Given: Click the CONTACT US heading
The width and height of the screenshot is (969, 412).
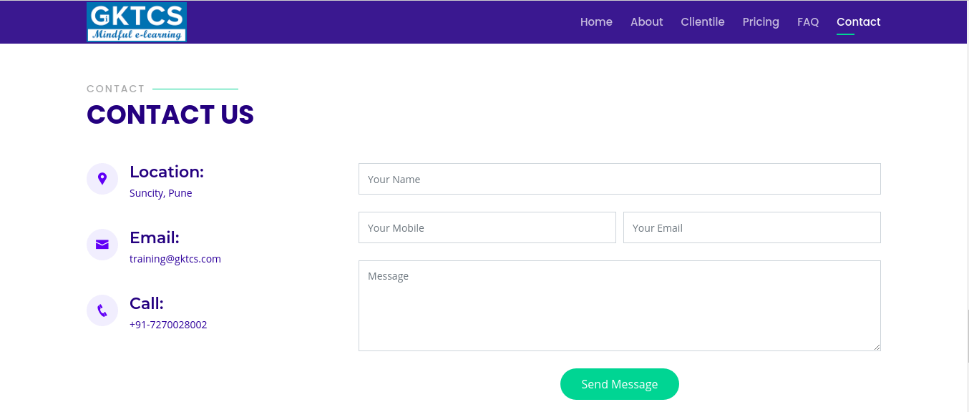Looking at the screenshot, I should click(x=170, y=114).
